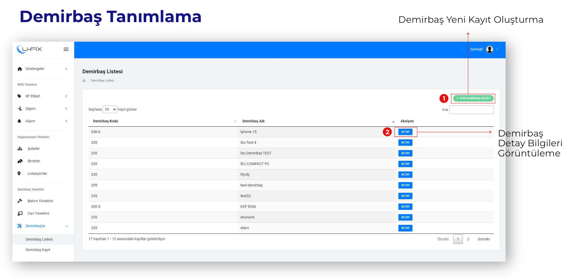
Task: Toggle the hamburger menu icon
Action: tap(66, 49)
